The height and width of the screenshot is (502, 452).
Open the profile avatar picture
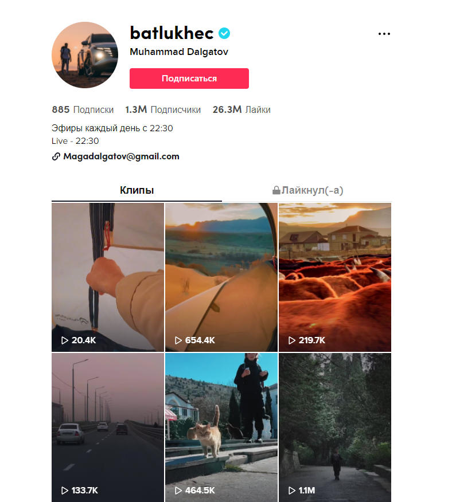85,55
